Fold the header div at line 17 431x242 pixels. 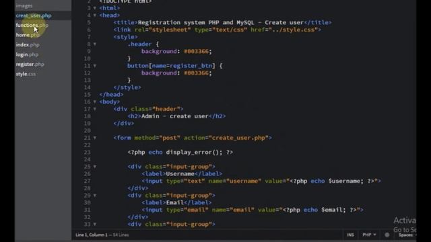coord(95,109)
